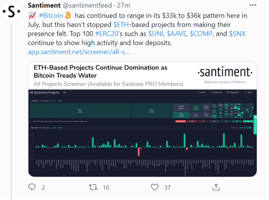269x200 pixels.
Task: Open Infographics in the chart toolbar
Action: point(233,92)
